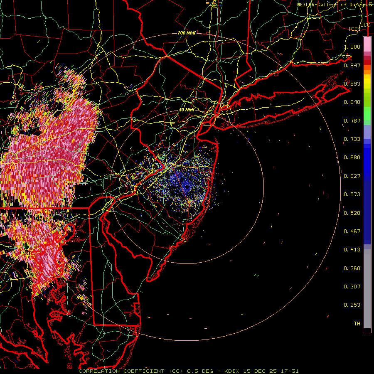Screen dimensions: 374x374
Task: Click the 0.840 scale value
Action: click(352, 102)
